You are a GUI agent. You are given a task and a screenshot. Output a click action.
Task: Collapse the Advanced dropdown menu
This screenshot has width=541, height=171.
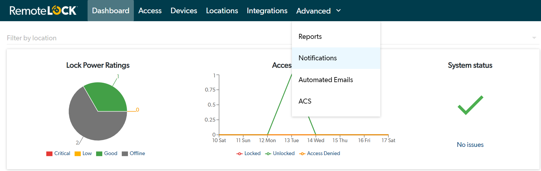tap(318, 11)
